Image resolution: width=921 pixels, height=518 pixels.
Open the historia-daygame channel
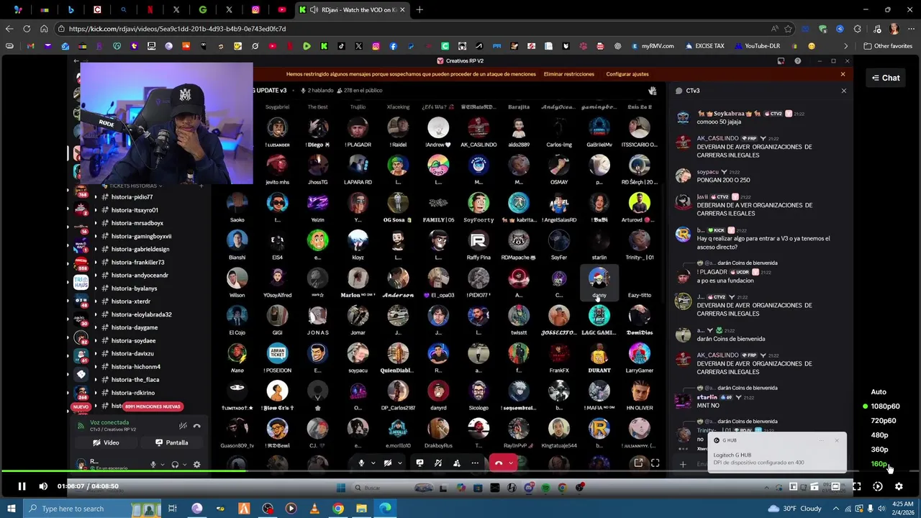pos(134,327)
